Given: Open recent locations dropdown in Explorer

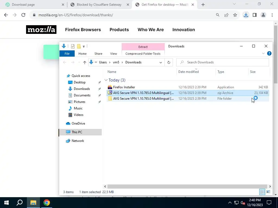Looking at the screenshot, I should (x=79, y=62).
